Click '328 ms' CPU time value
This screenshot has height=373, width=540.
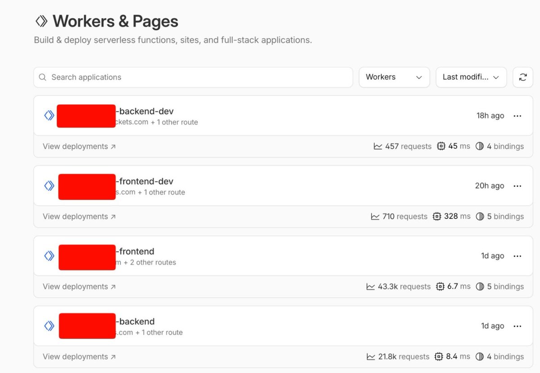click(457, 216)
